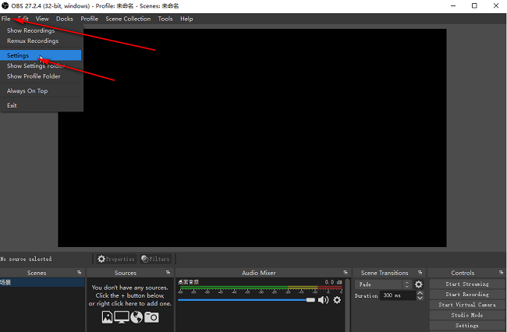Pop out the Sources dock icon
Viewport: 507px width, 332px height.
168,273
